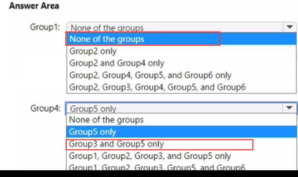This screenshot has width=298, height=177.
Task: Click the red-outlined answer in Group1 list
Action: [143, 38]
